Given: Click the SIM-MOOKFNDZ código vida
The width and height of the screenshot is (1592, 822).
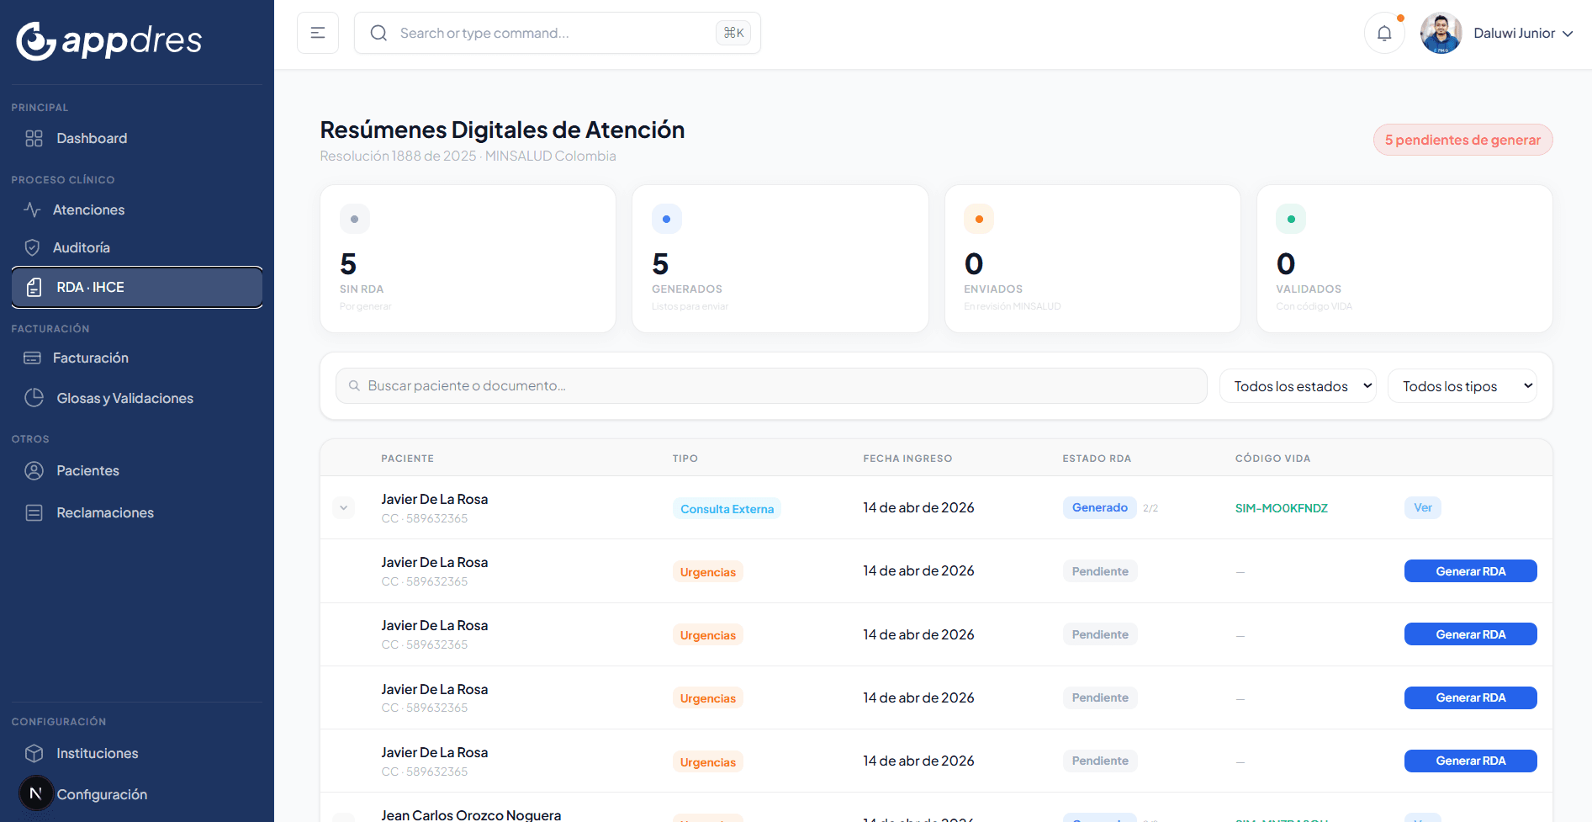Looking at the screenshot, I should click(x=1281, y=508).
